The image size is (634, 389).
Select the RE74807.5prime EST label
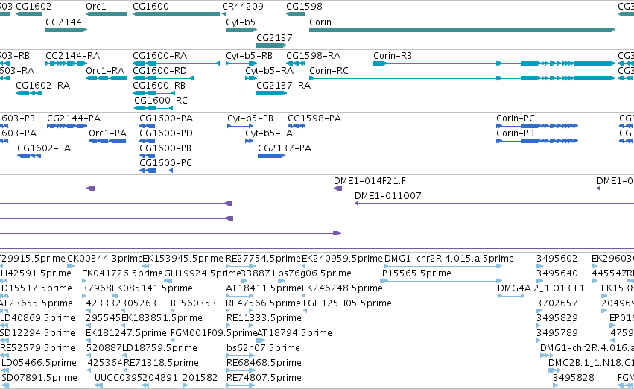264,378
